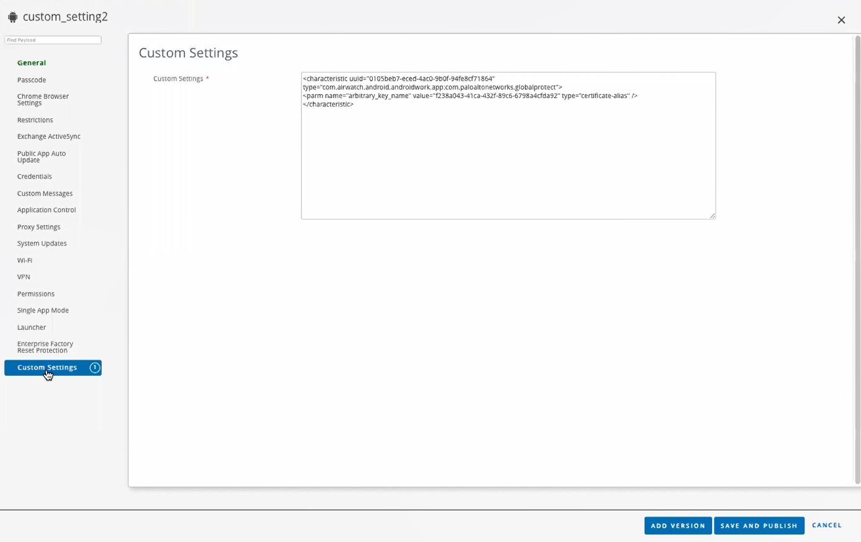
Task: Open the Single App Mode payload
Action: pyautogui.click(x=43, y=310)
